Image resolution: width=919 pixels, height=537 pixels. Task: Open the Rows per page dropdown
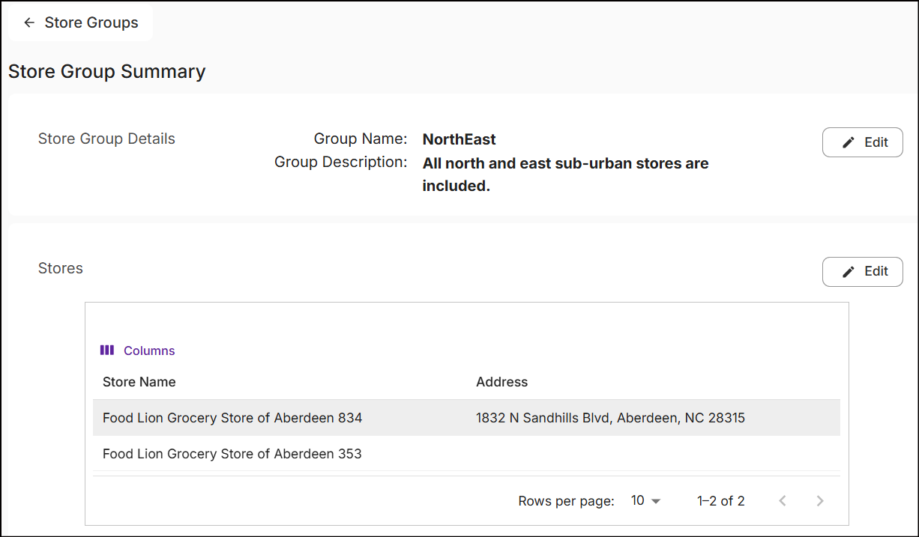click(x=645, y=501)
